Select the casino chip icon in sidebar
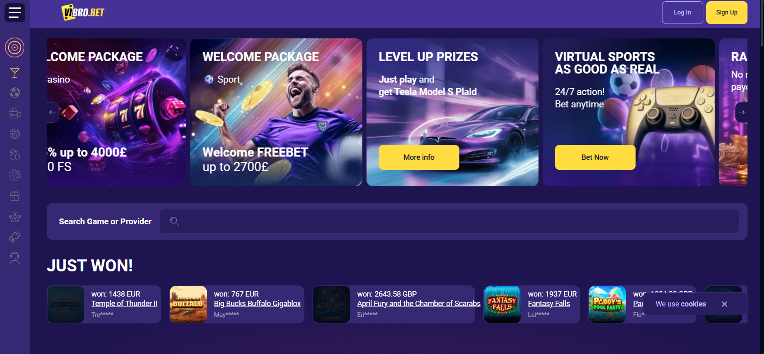The width and height of the screenshot is (764, 354). [x=15, y=134]
